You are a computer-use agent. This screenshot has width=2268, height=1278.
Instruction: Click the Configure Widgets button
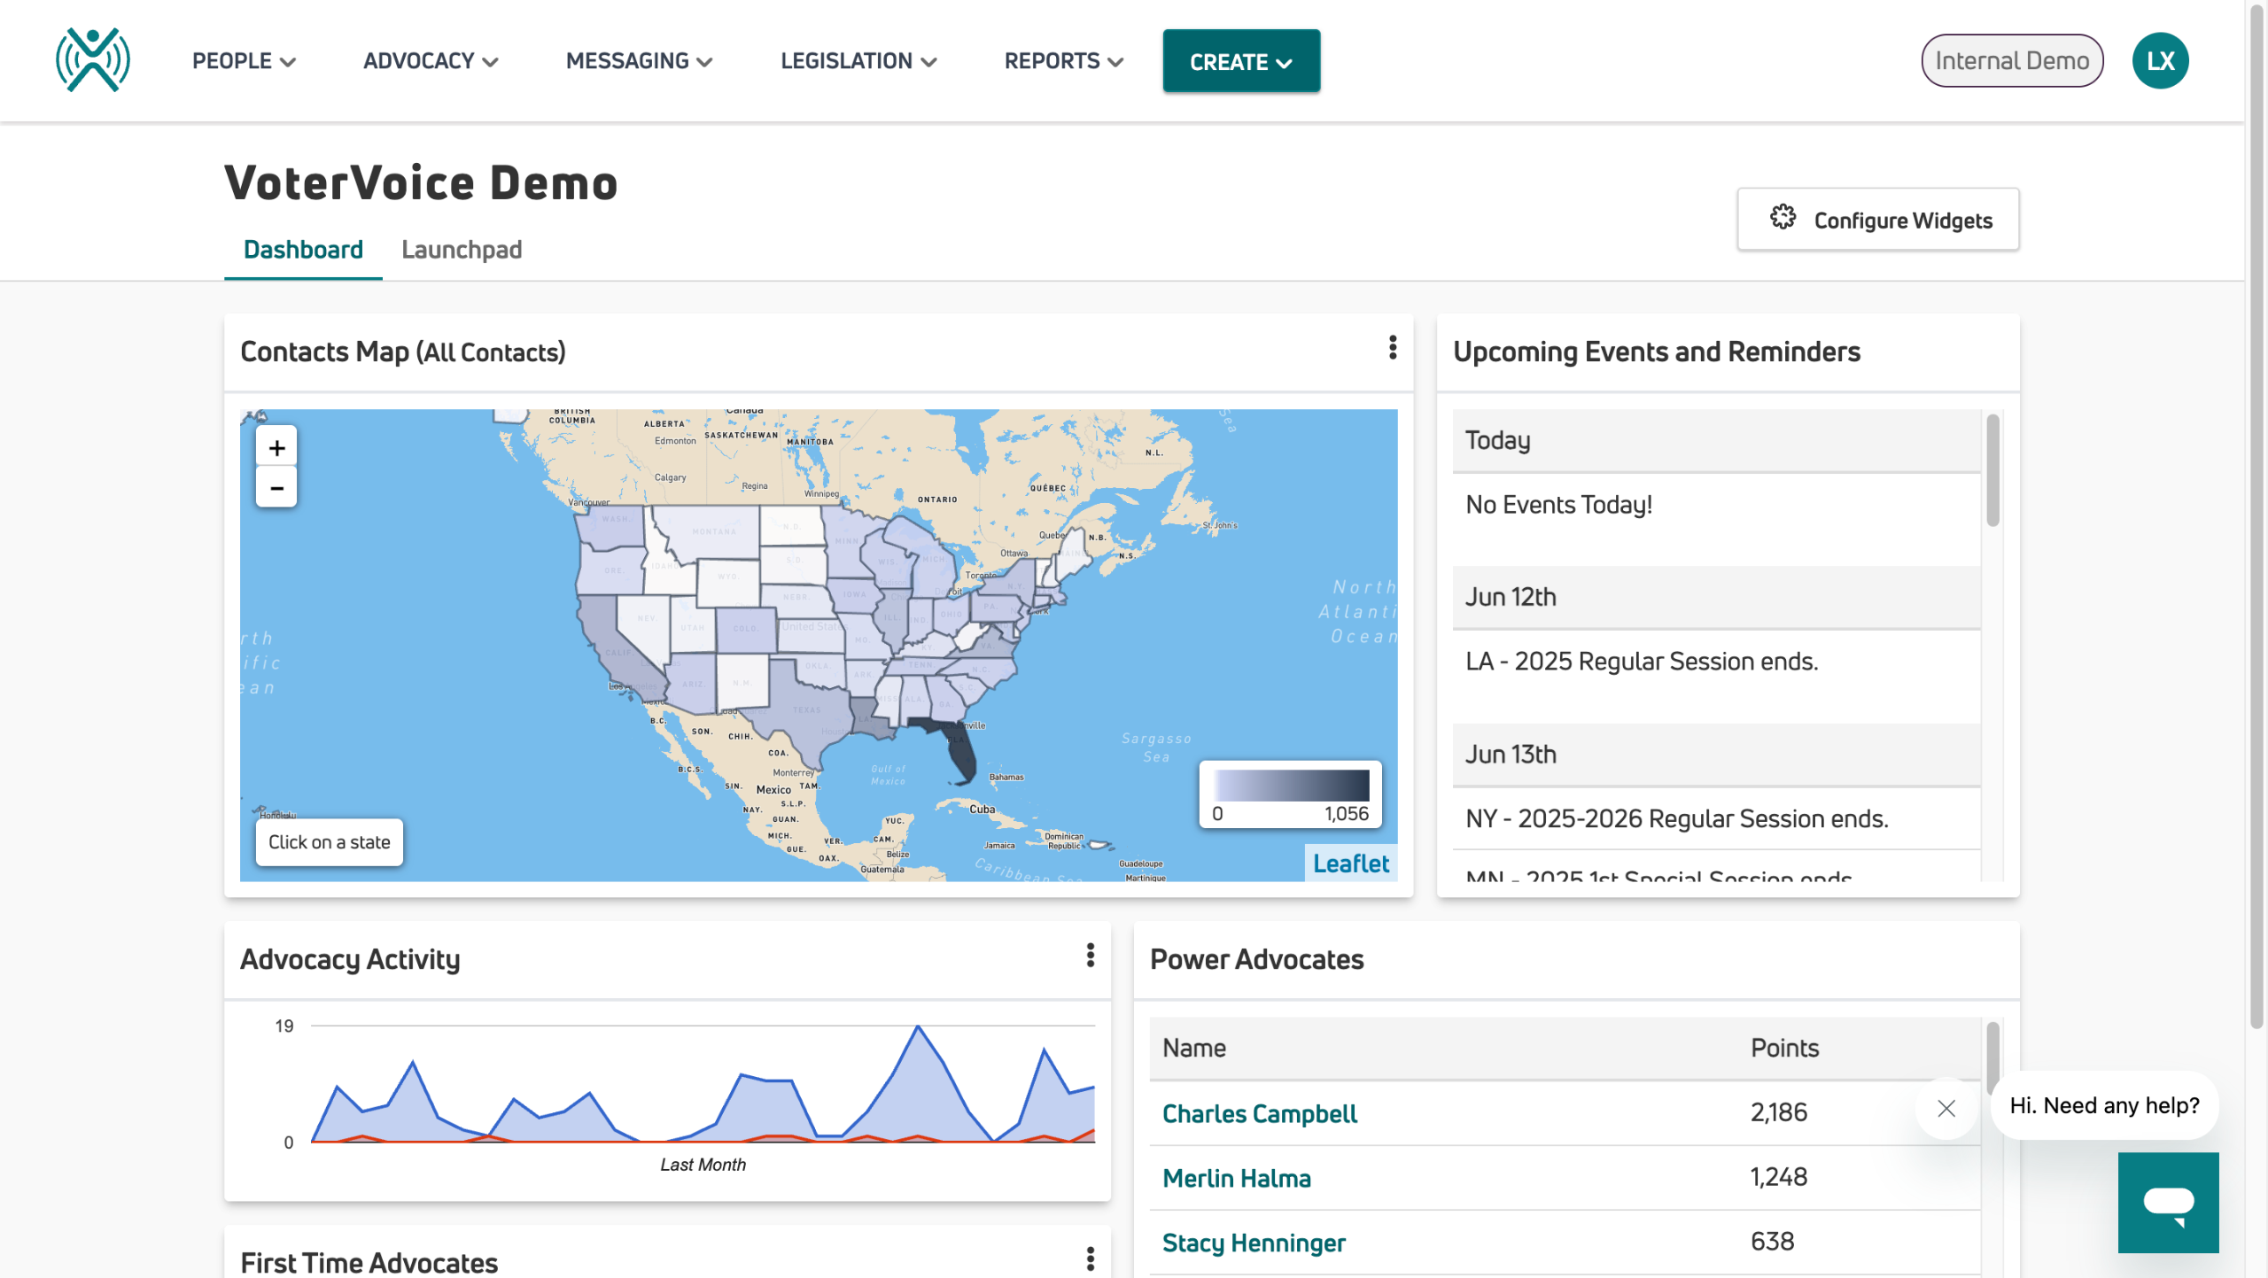1878,220
